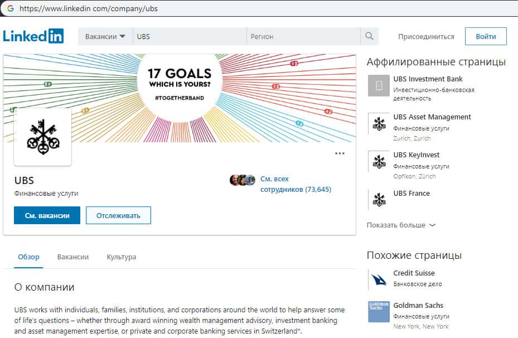Click the См. вакансии button
This screenshot has width=518, height=338.
[47, 215]
